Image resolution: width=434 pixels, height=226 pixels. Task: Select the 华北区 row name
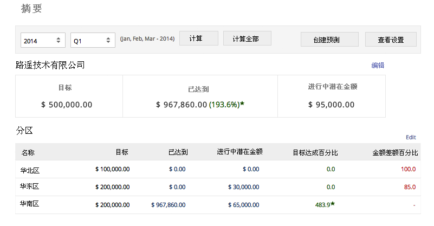click(30, 170)
